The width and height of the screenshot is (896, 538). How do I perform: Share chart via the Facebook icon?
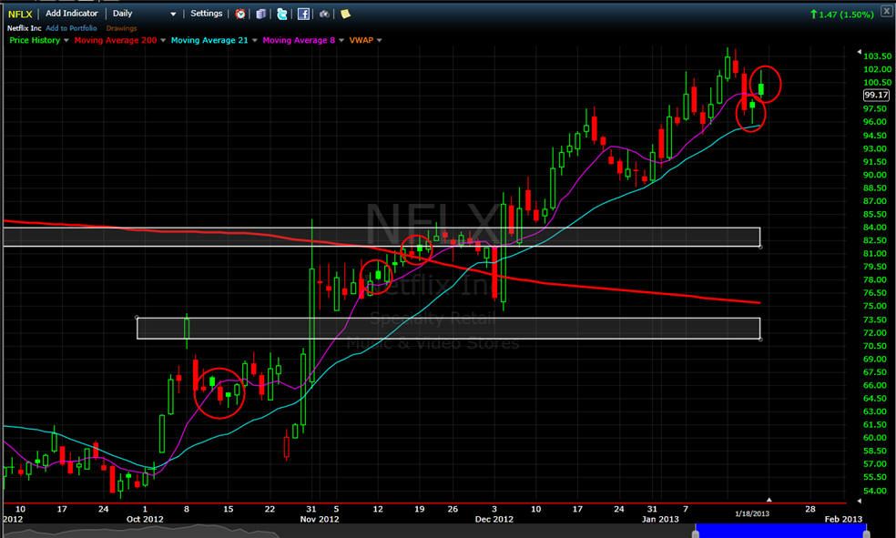click(303, 14)
